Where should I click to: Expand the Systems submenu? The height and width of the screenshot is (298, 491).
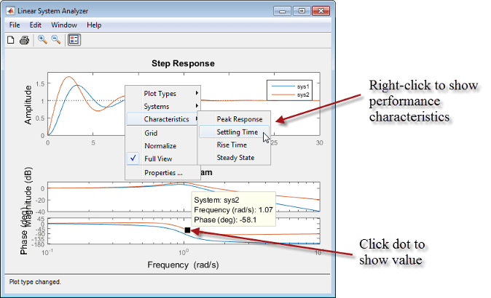tap(163, 106)
